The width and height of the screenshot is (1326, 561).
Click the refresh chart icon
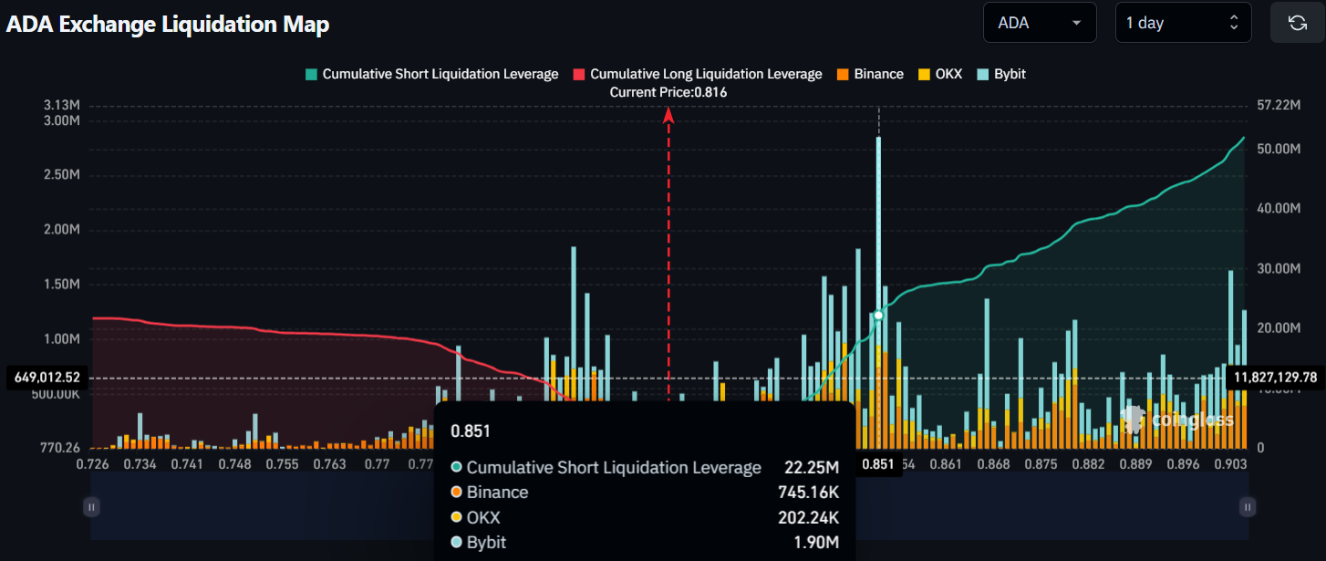click(x=1297, y=23)
